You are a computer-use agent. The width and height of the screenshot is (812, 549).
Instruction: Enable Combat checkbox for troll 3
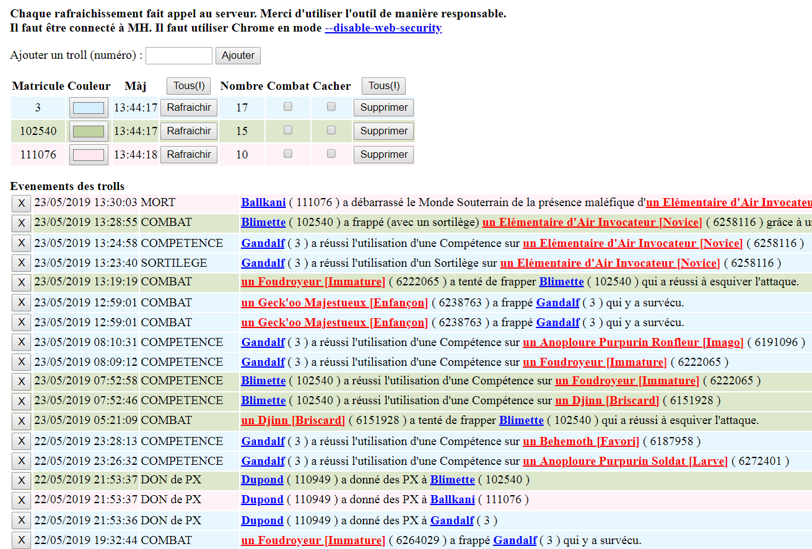click(x=288, y=106)
